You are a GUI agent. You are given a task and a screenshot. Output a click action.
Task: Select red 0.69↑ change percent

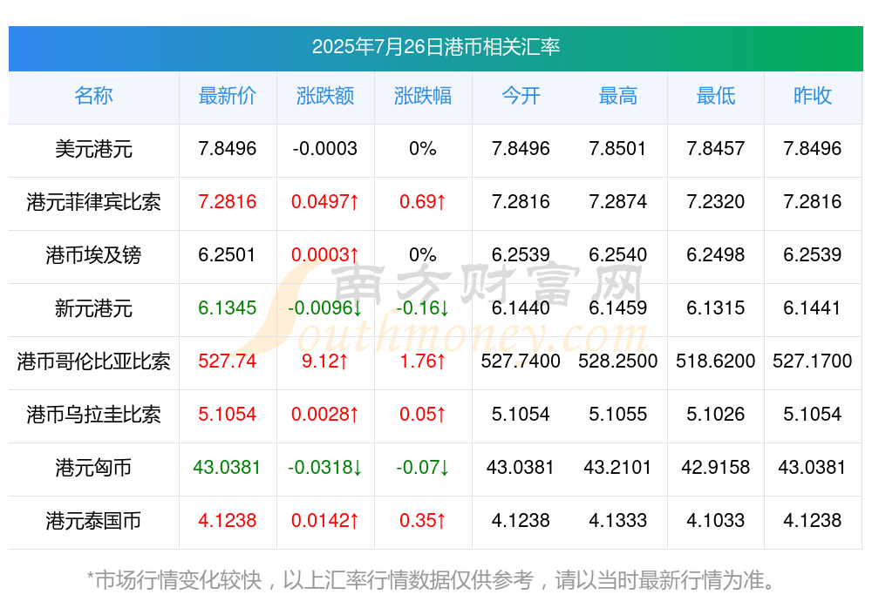click(423, 202)
